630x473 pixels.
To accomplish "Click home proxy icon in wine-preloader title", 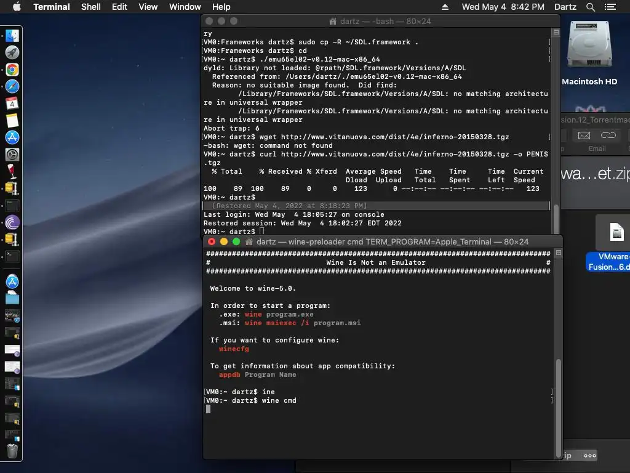I will 249,241.
